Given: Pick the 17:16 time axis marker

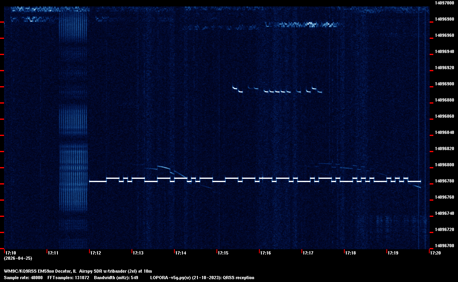Looking at the screenshot, I should [265, 253].
